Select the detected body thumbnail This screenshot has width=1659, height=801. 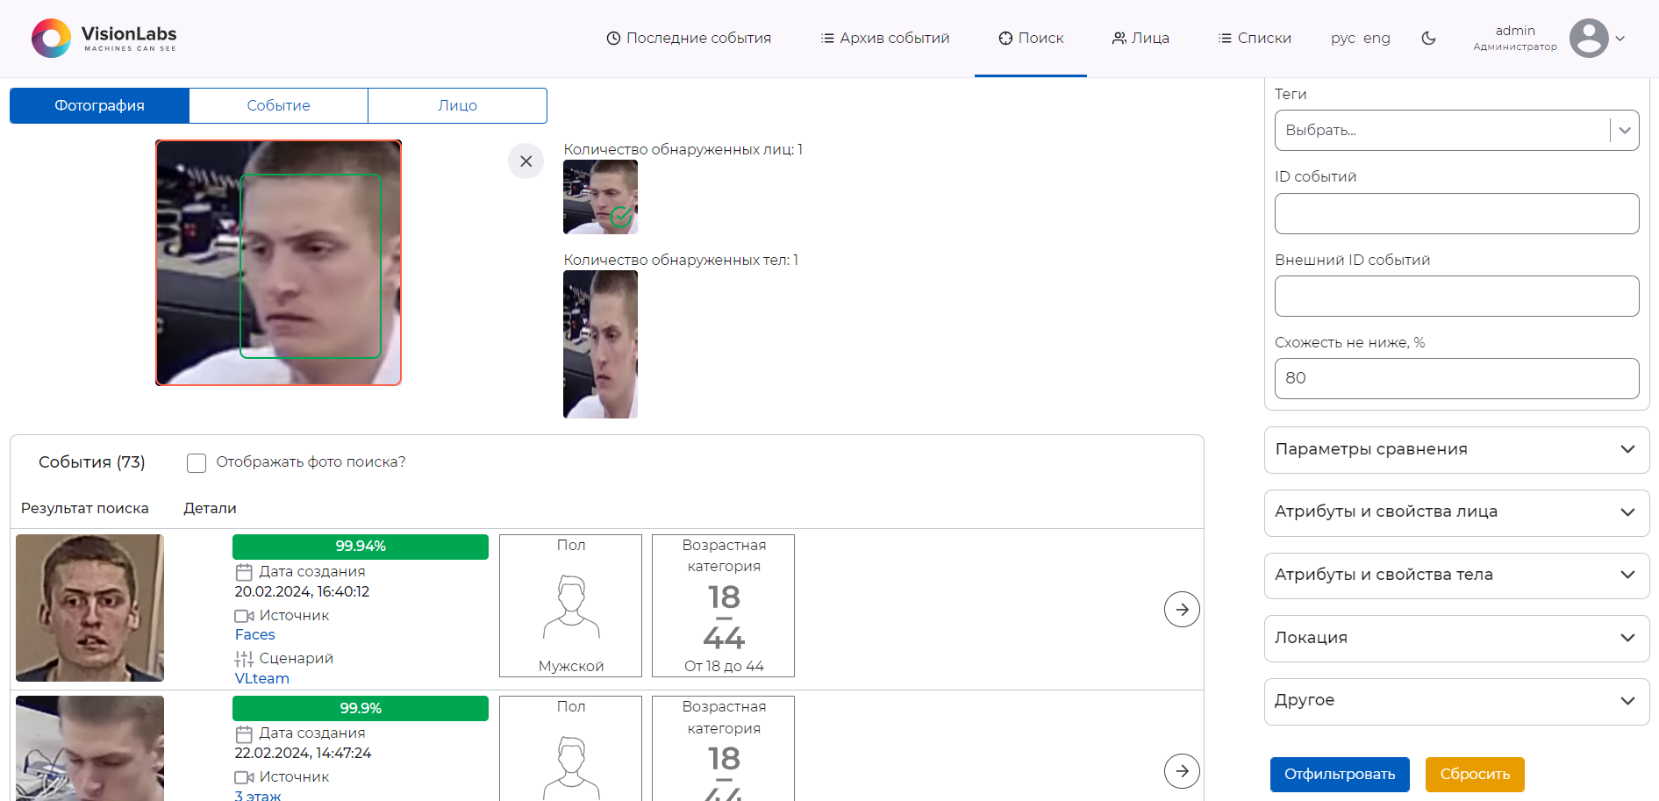tap(600, 344)
